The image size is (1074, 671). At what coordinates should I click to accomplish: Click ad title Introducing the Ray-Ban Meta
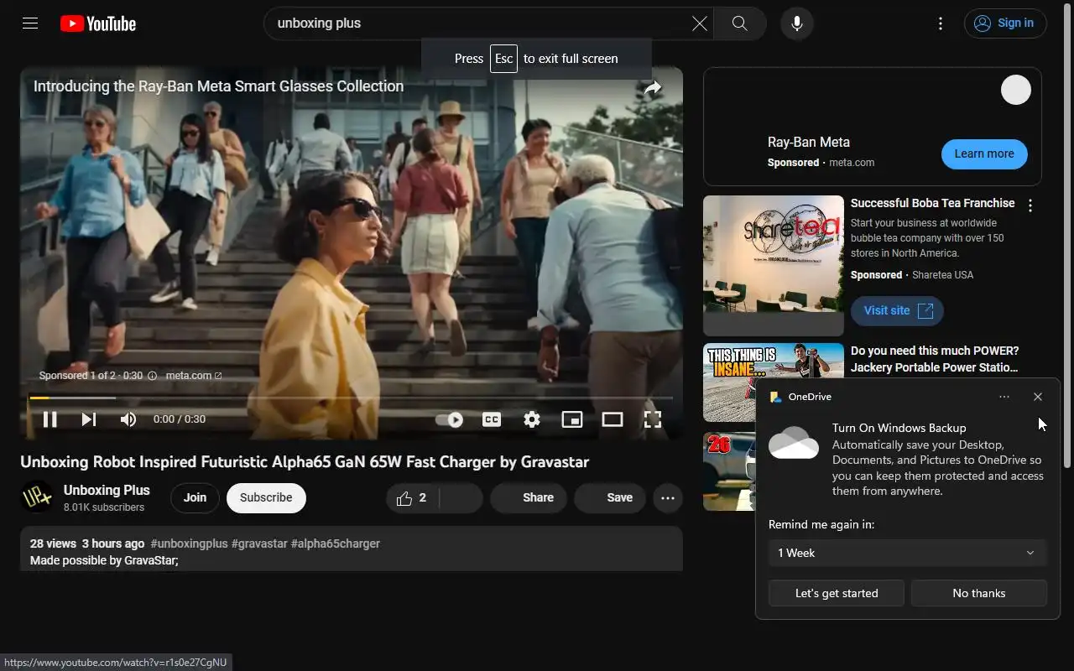pos(218,86)
